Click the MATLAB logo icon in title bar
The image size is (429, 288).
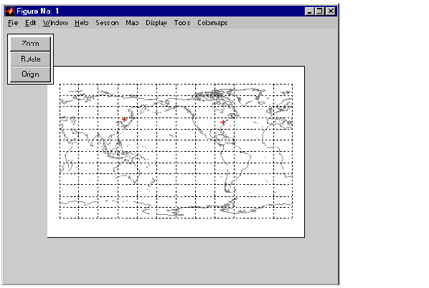10,11
